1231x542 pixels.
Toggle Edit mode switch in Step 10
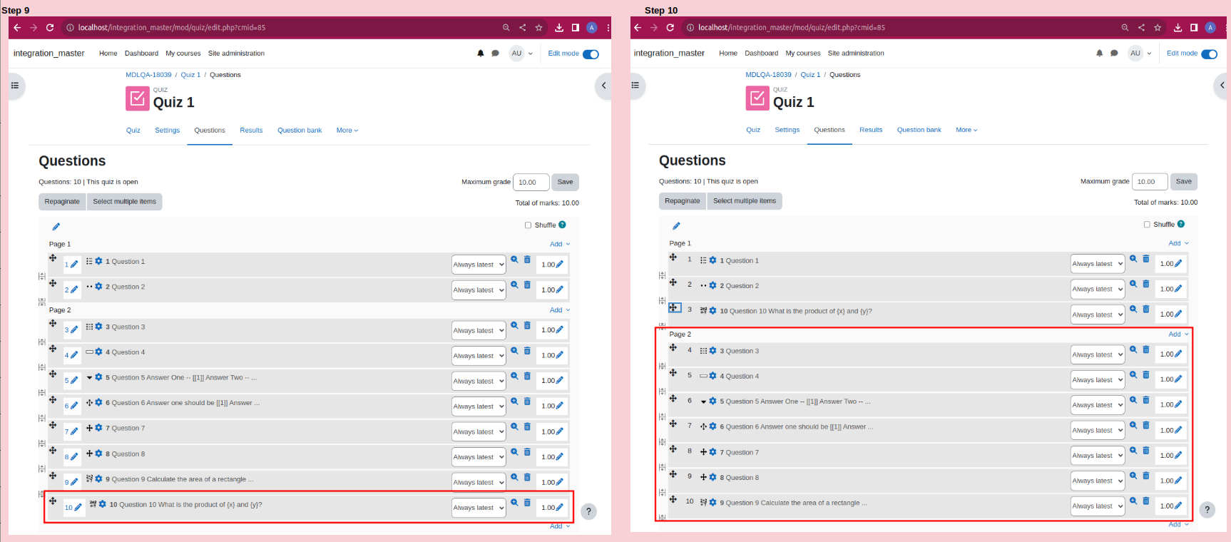[x=1209, y=54]
